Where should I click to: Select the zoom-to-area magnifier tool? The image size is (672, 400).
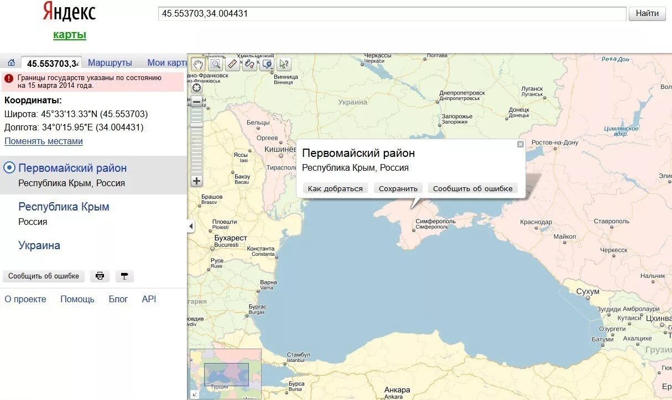(x=215, y=64)
